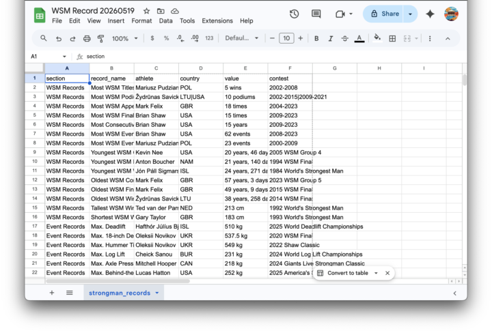Print the spreadsheet
492x333 pixels.
tap(87, 38)
